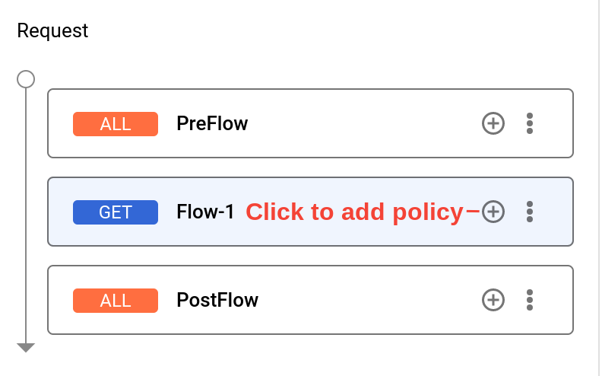
Task: Click the plus icon on Flow-1
Action: pos(493,212)
